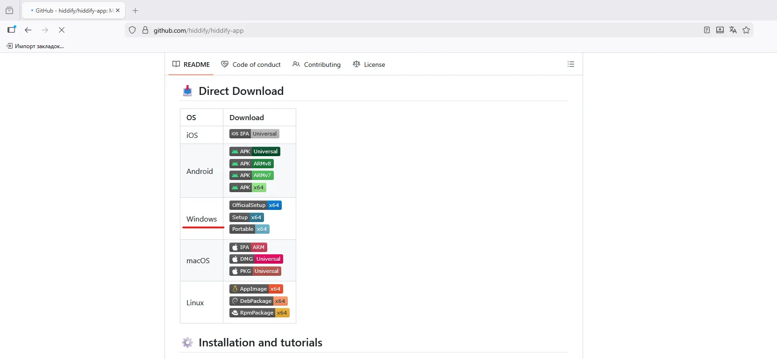Select the License tab
Viewport: 777px width, 359px height.
point(369,65)
